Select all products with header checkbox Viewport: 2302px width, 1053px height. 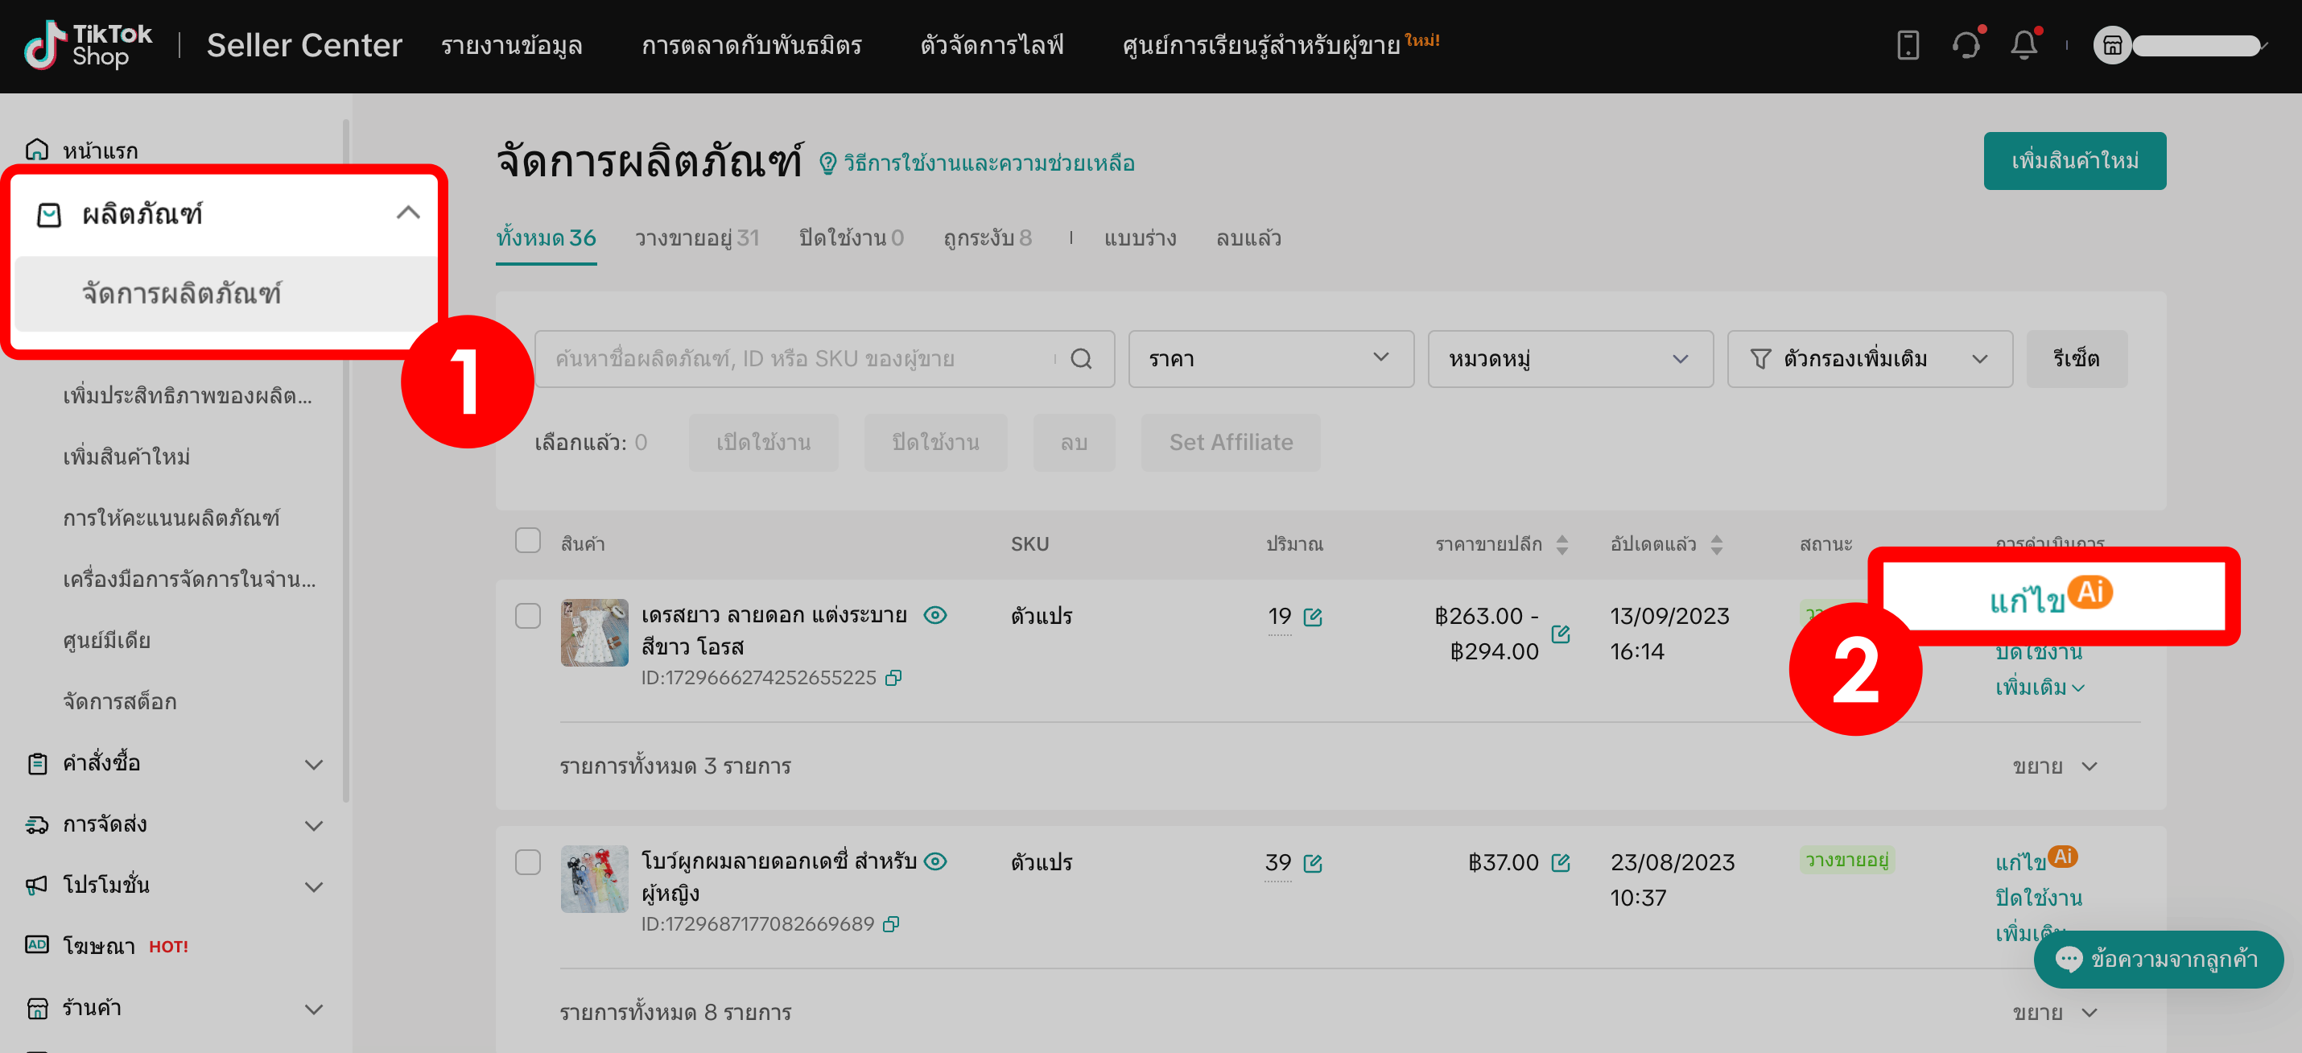[527, 542]
